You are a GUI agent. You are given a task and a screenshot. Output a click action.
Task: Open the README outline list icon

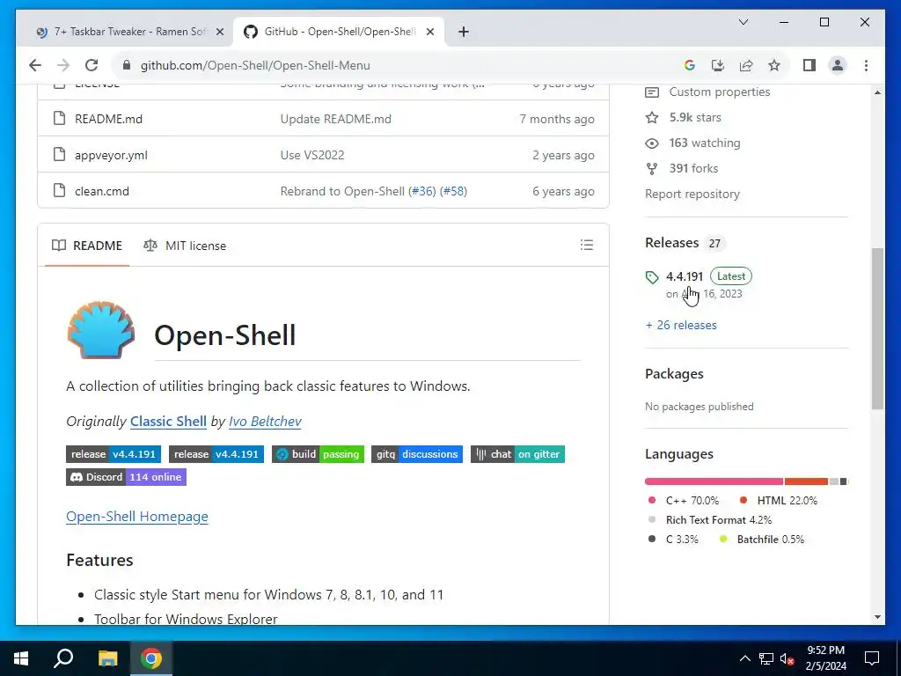tap(587, 245)
